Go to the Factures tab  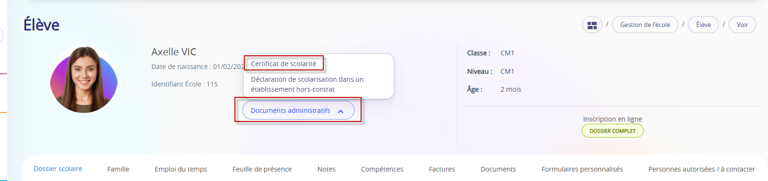(442, 169)
